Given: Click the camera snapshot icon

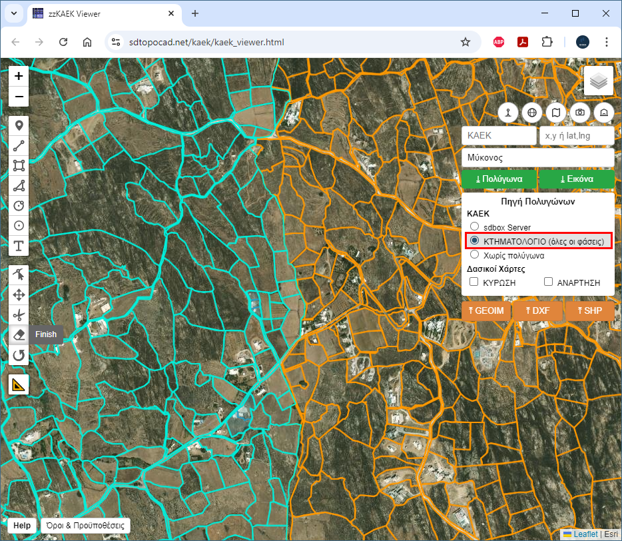Looking at the screenshot, I should [x=580, y=113].
